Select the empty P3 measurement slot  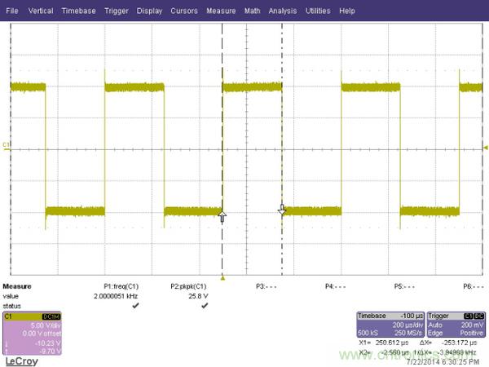(x=267, y=287)
